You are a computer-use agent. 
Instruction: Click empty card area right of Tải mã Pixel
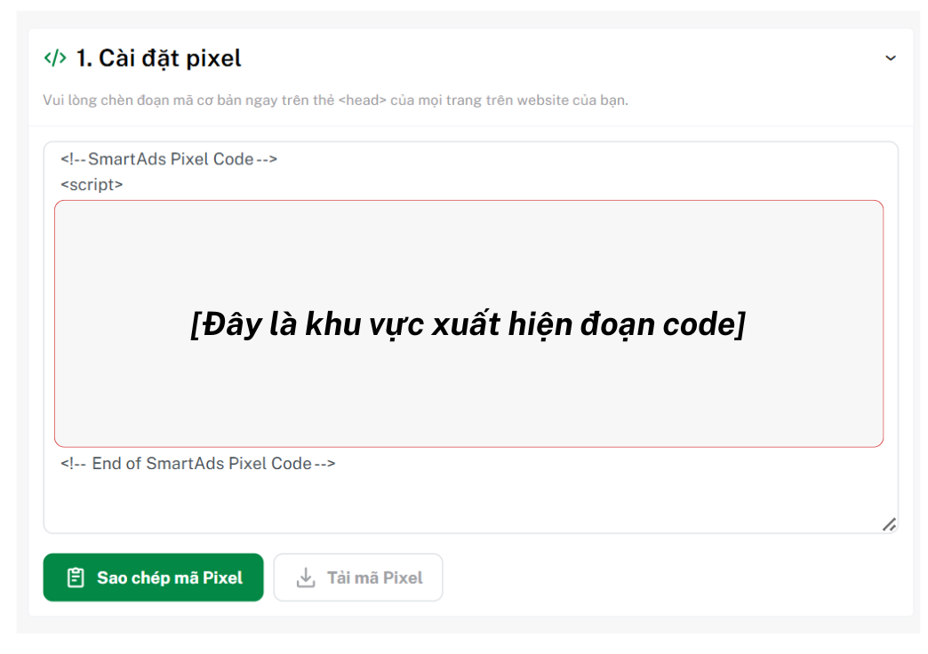pyautogui.click(x=675, y=578)
